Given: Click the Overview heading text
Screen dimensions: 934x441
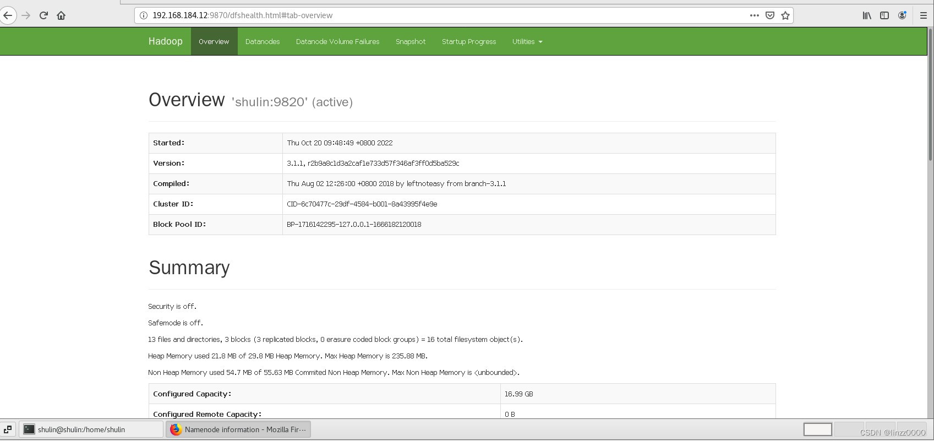Looking at the screenshot, I should tap(187, 100).
